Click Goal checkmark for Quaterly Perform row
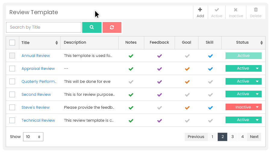The height and width of the screenshot is (153, 271). click(187, 82)
